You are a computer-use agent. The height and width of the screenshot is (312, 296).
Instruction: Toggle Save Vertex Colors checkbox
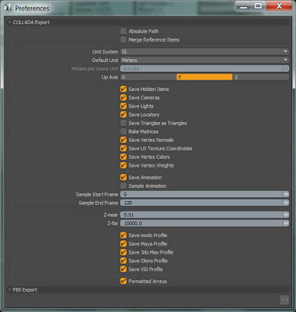[x=123, y=157]
